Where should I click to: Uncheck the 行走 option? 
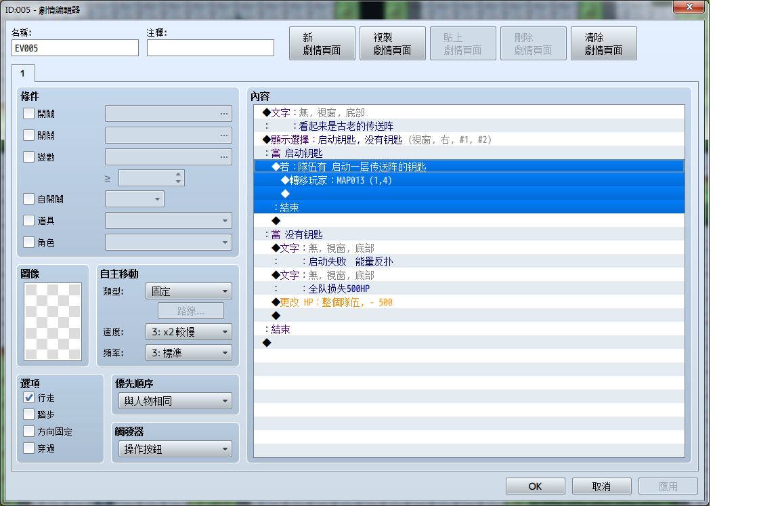click(x=29, y=398)
